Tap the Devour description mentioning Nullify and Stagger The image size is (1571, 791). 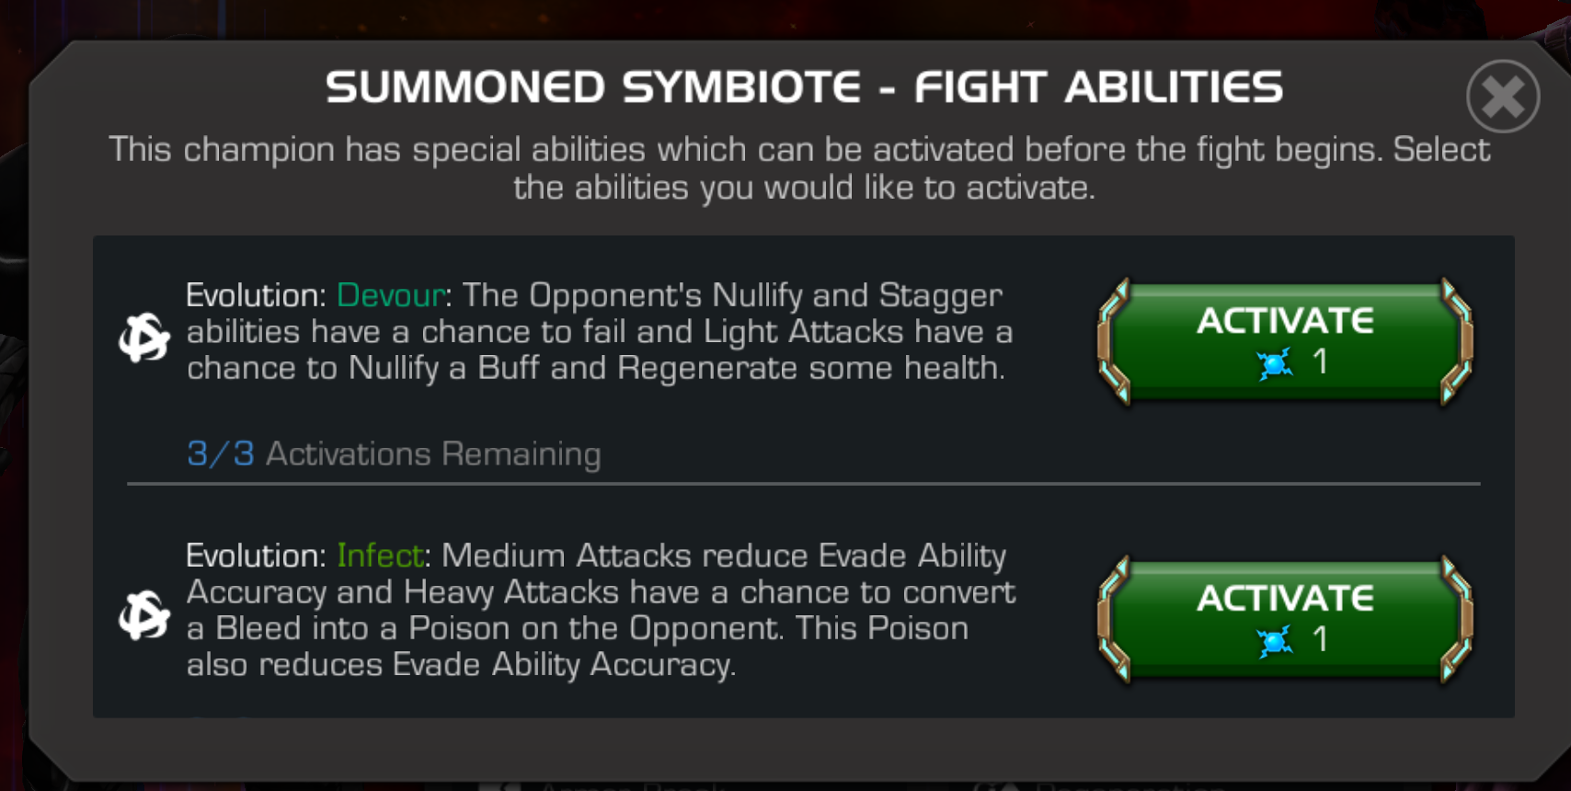click(600, 332)
